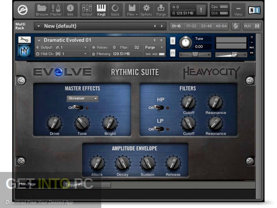
Task: Open instrument edit mode wrench icon
Action: [x=24, y=40]
